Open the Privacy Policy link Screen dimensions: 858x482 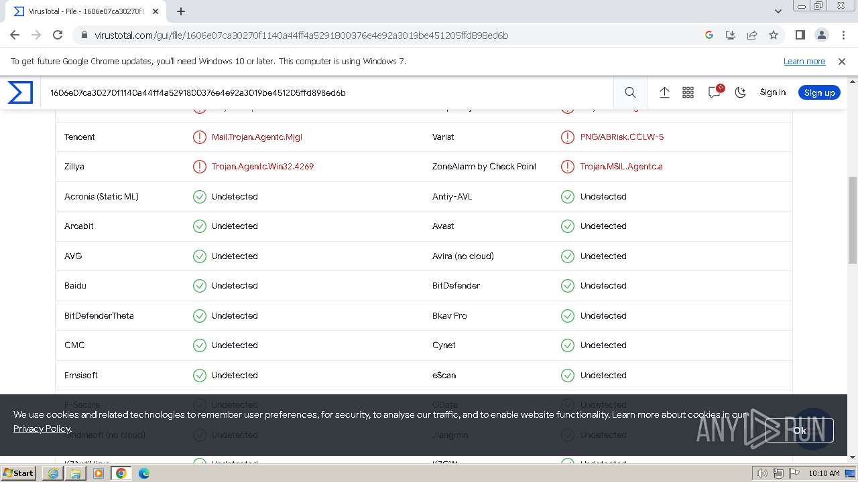[x=42, y=428]
